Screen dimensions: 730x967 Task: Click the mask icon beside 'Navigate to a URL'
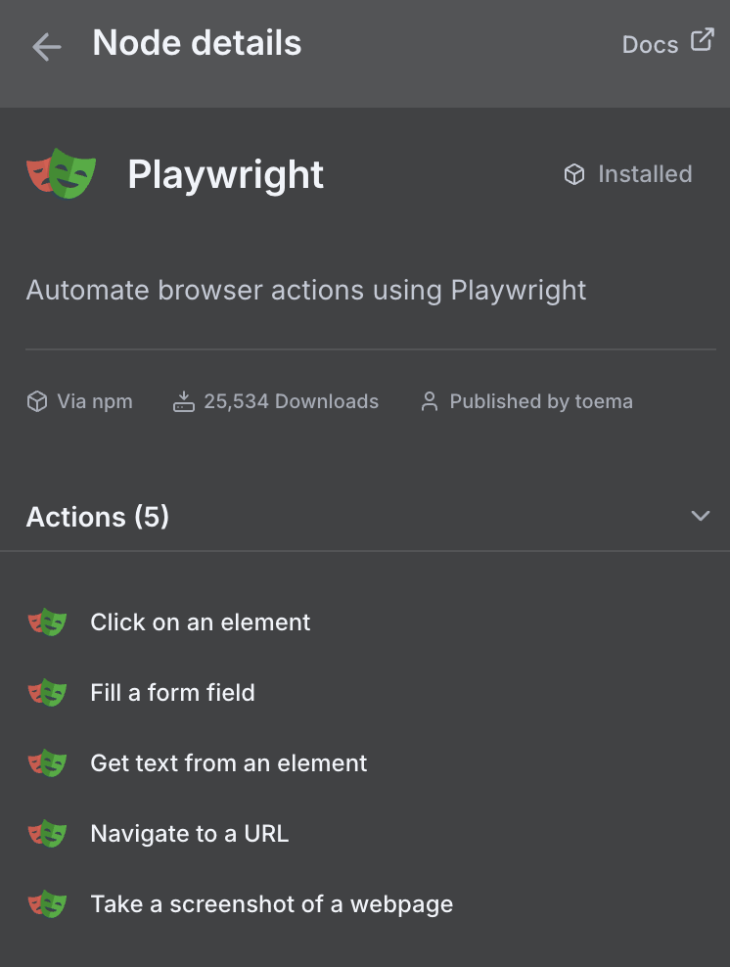47,833
